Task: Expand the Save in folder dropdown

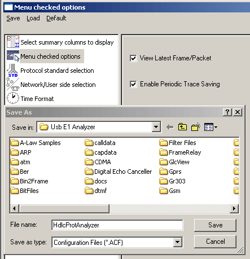Action: pos(156,127)
